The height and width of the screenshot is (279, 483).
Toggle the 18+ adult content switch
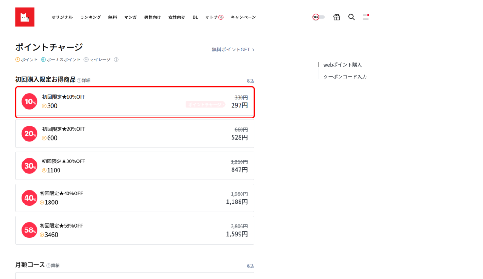318,17
